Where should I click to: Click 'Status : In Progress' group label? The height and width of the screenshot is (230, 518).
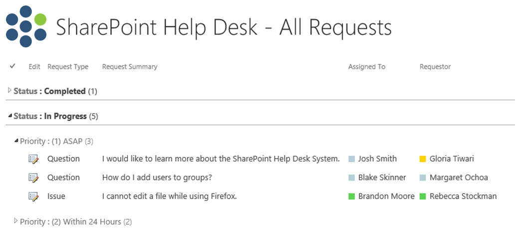pos(50,116)
